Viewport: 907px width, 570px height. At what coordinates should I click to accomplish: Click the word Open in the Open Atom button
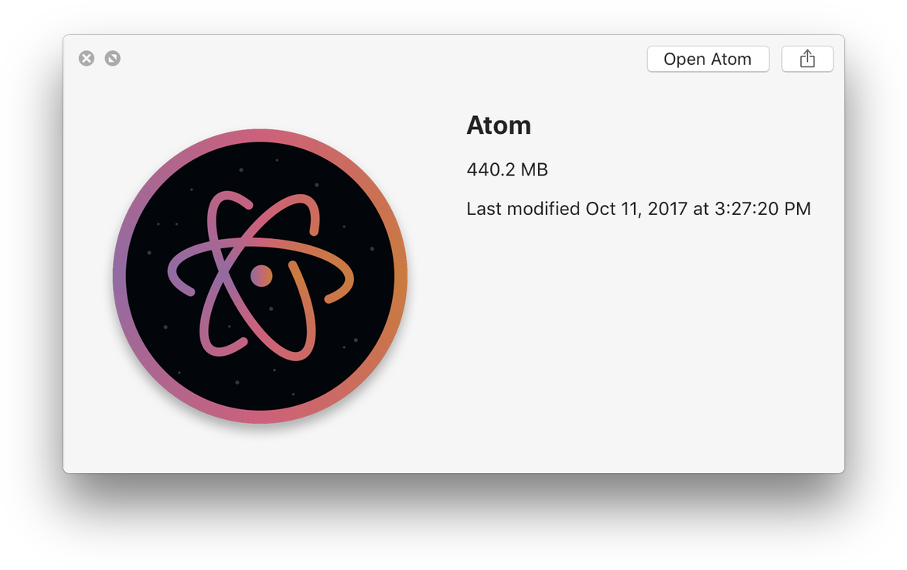pos(684,60)
